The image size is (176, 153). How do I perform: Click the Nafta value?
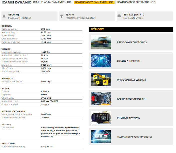(44, 95)
